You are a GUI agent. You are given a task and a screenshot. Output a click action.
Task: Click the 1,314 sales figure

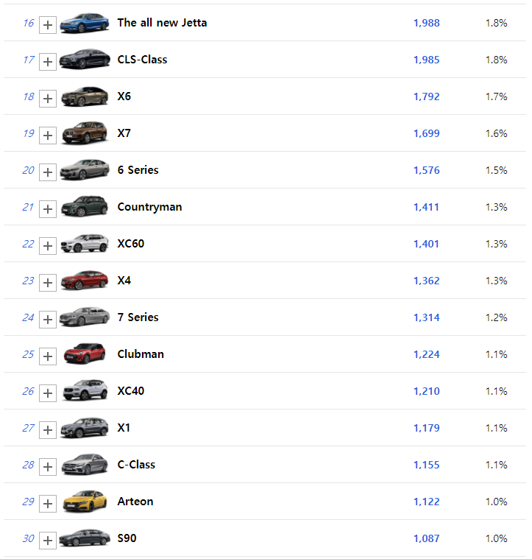point(427,317)
